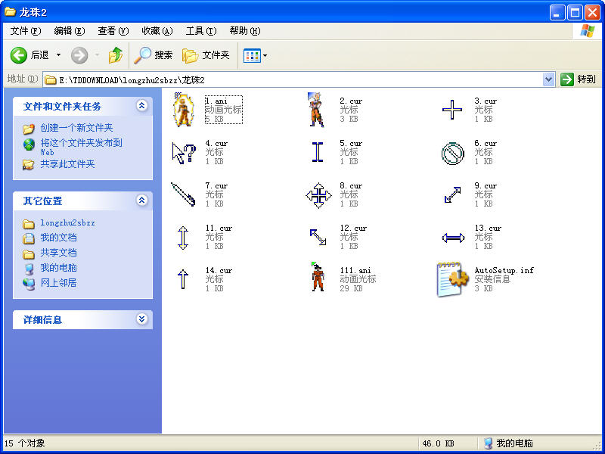This screenshot has height=454, width=605.
Task: Open the 收藏(A) menu
Action: [x=157, y=31]
